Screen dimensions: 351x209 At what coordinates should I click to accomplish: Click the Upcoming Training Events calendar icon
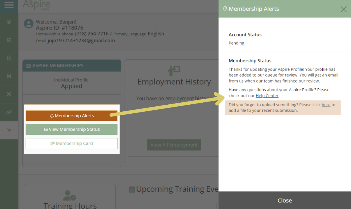click(132, 189)
